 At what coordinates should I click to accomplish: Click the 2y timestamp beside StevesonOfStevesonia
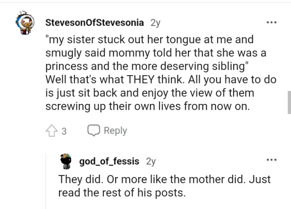(155, 22)
